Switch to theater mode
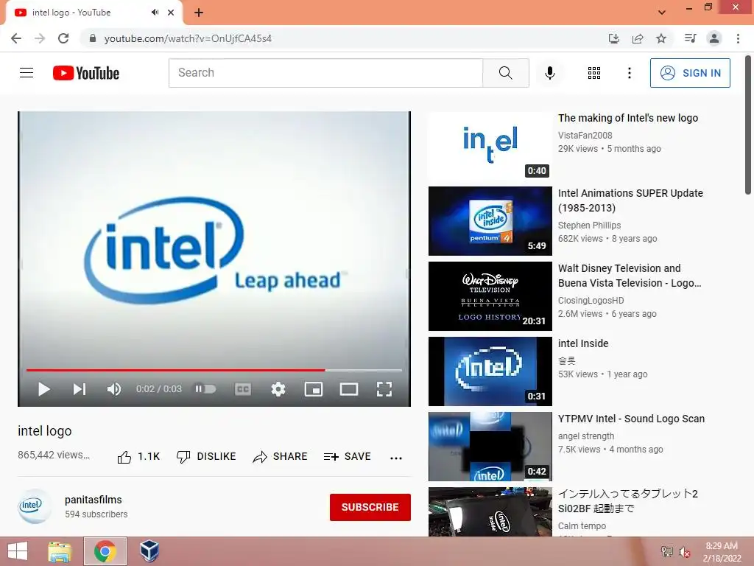 pos(348,389)
